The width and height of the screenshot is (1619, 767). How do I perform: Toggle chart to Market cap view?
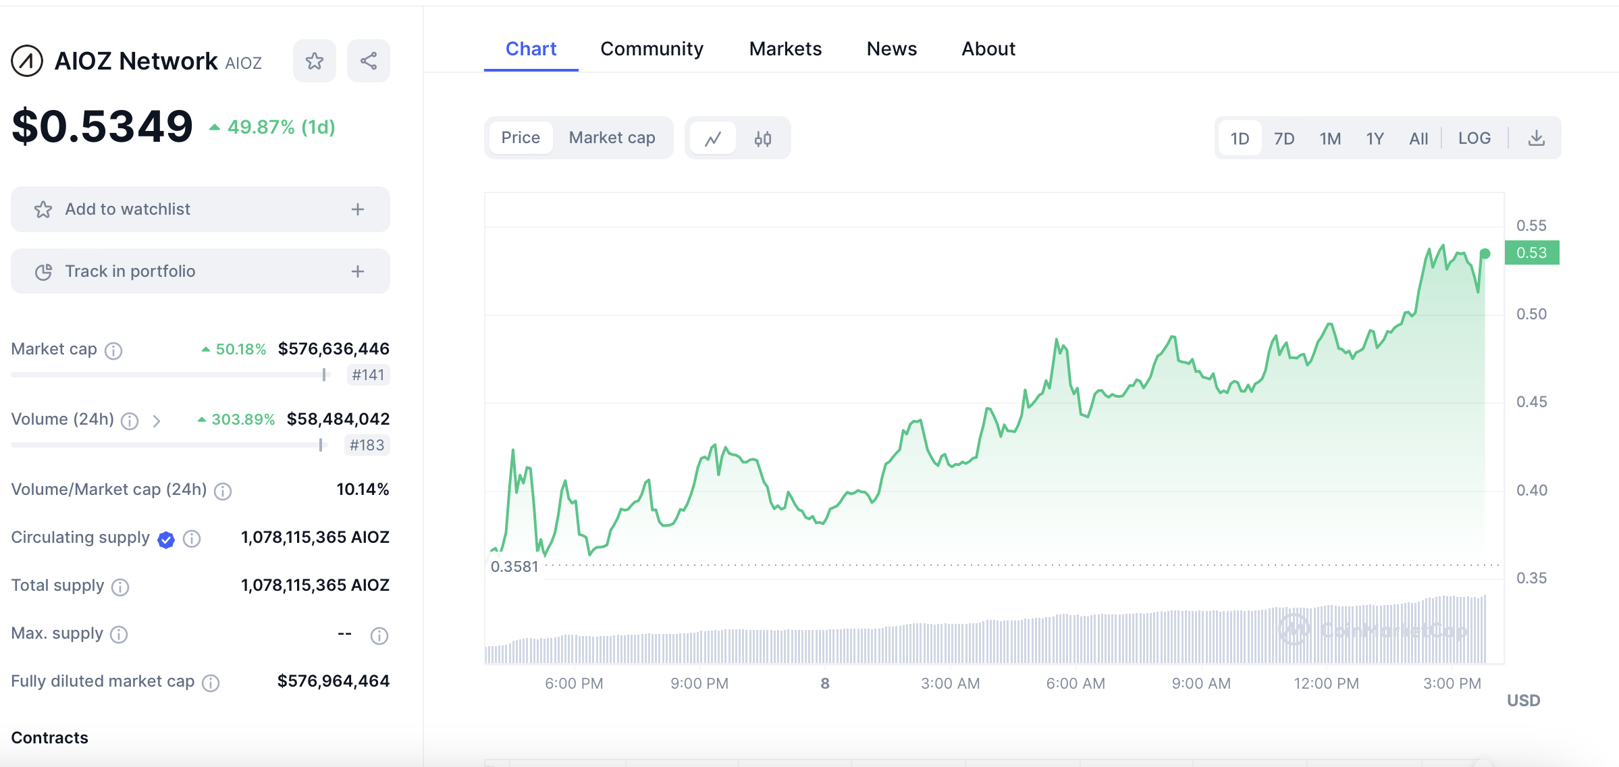point(612,138)
